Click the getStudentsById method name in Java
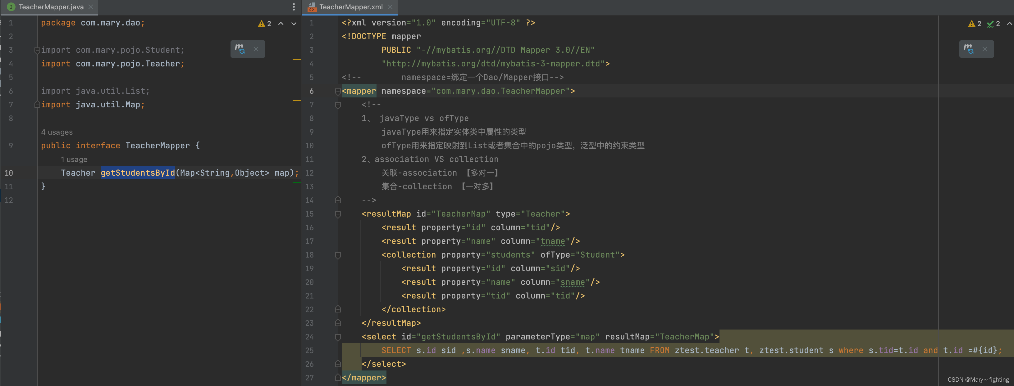Viewport: 1014px width, 386px height. tap(138, 173)
